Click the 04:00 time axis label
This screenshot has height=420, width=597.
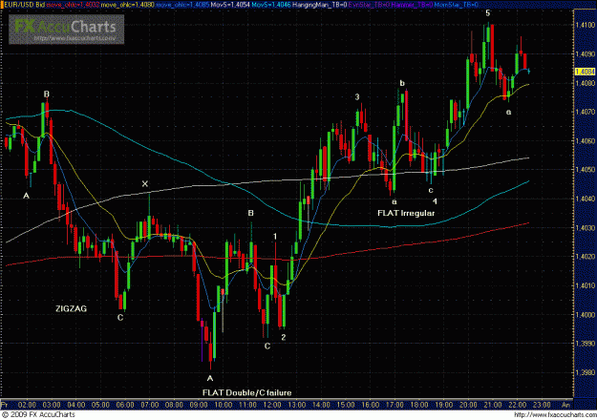point(76,405)
